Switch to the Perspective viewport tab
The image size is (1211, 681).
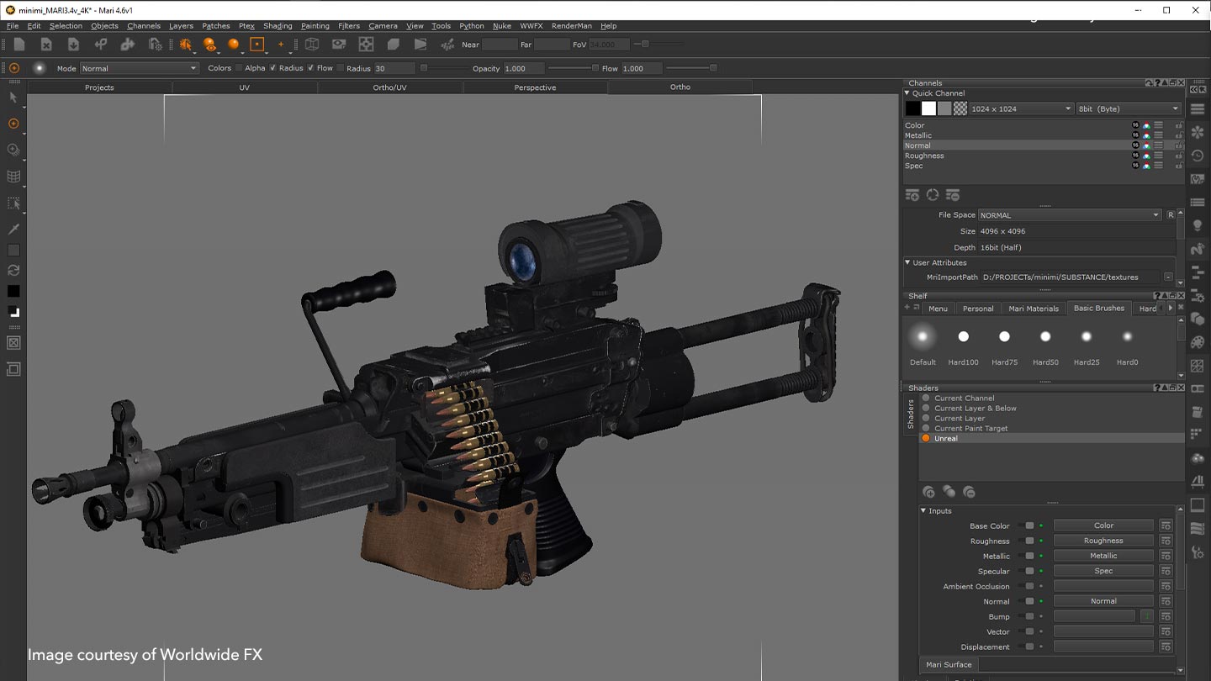tap(535, 87)
